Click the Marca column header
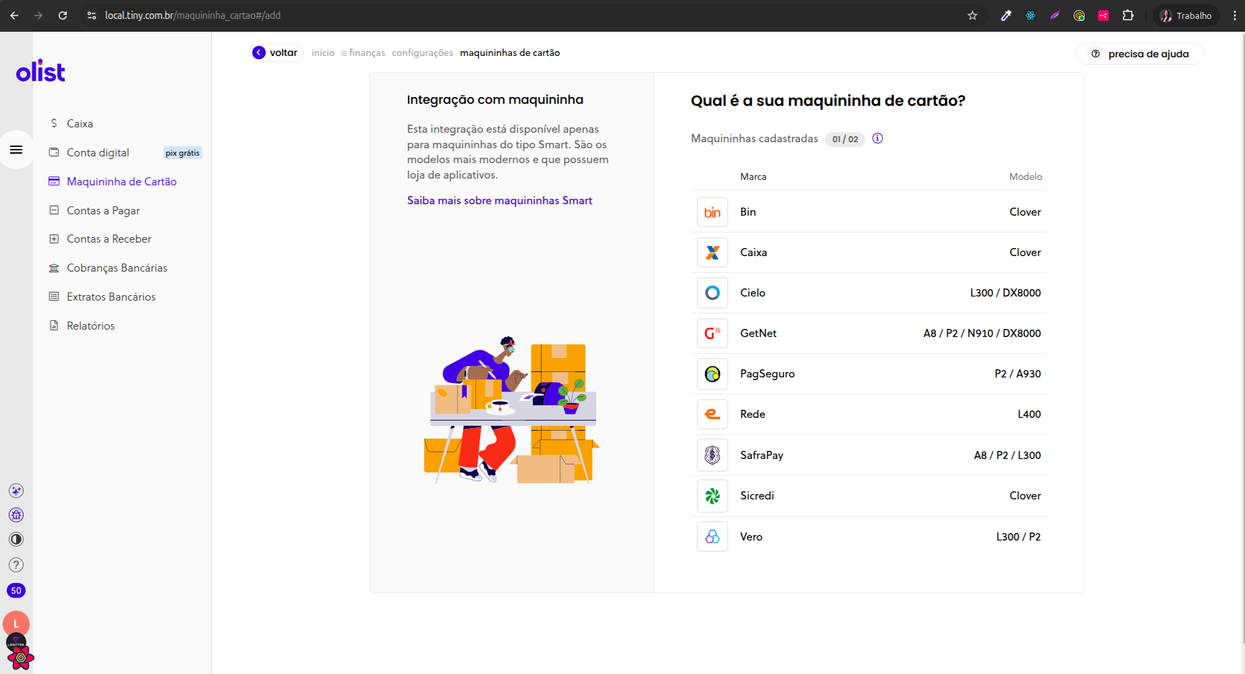Screen dimensions: 1245x674 pos(753,177)
